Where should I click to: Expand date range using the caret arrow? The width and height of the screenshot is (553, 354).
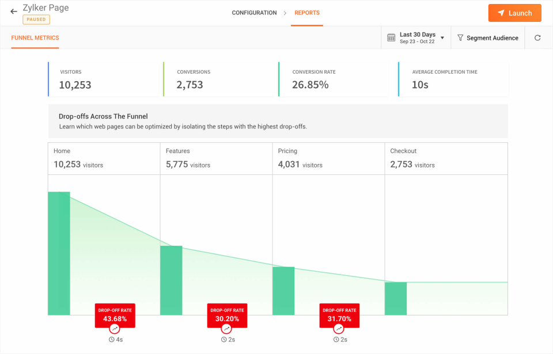coord(442,38)
